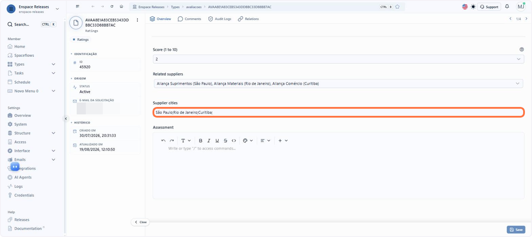Open the Search box in sidebar
The image size is (532, 237).
point(32,24)
